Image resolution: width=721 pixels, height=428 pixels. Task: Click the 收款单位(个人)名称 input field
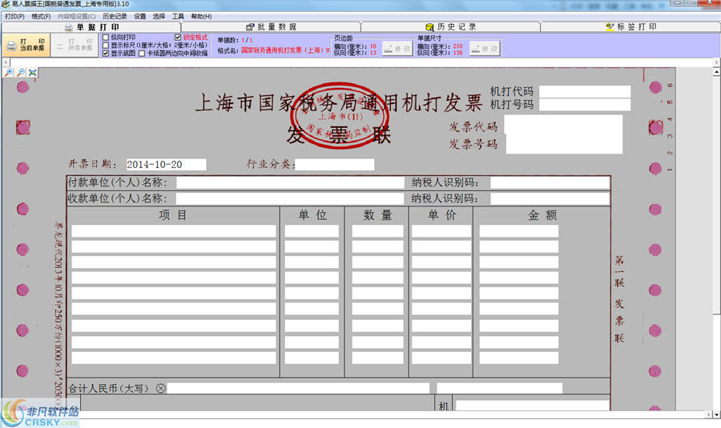(x=290, y=198)
